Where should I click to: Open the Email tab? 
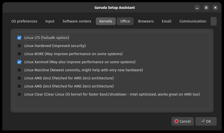[x=166, y=21]
